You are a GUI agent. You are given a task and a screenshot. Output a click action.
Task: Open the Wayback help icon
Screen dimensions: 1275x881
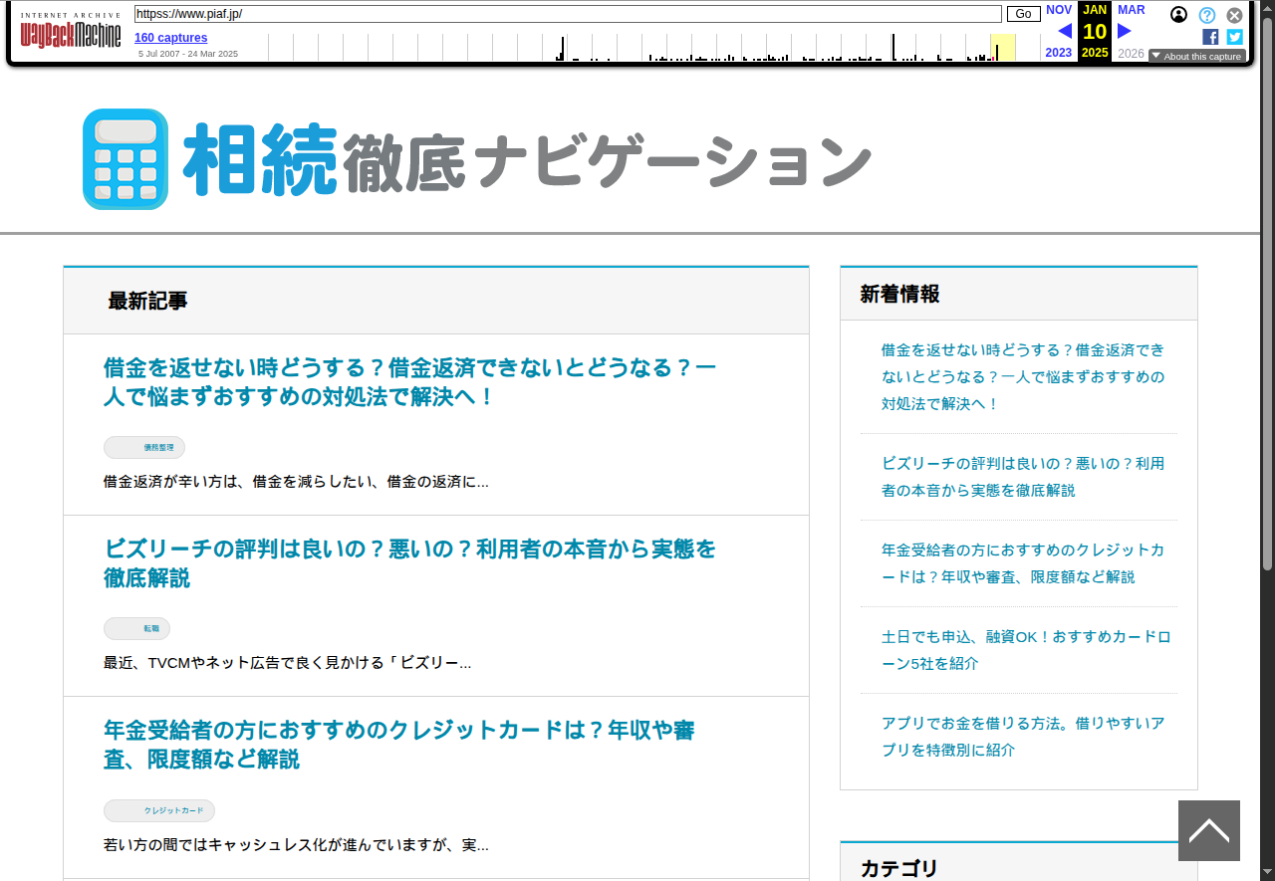point(1207,15)
